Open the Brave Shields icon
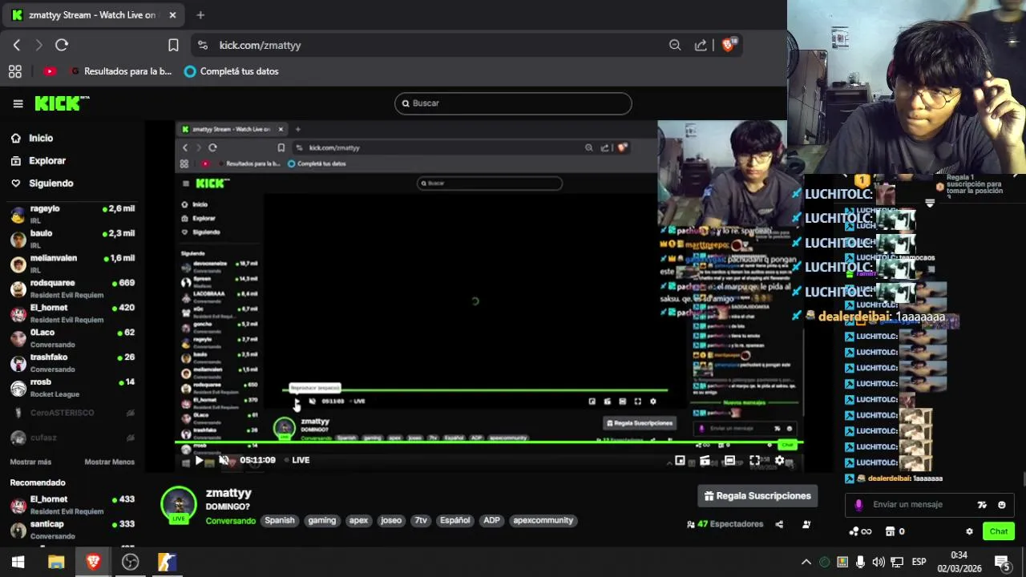 click(x=728, y=45)
